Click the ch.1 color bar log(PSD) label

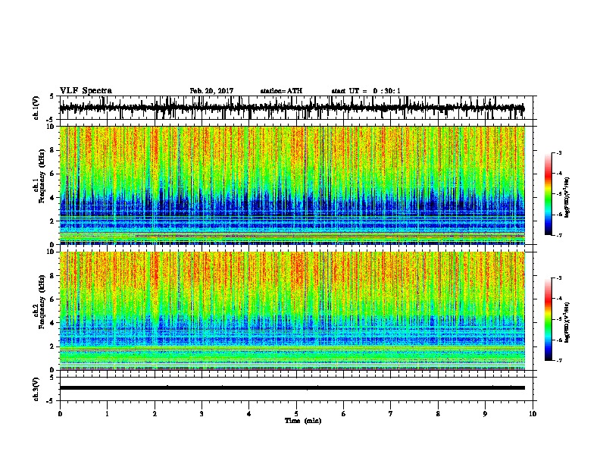coord(567,198)
